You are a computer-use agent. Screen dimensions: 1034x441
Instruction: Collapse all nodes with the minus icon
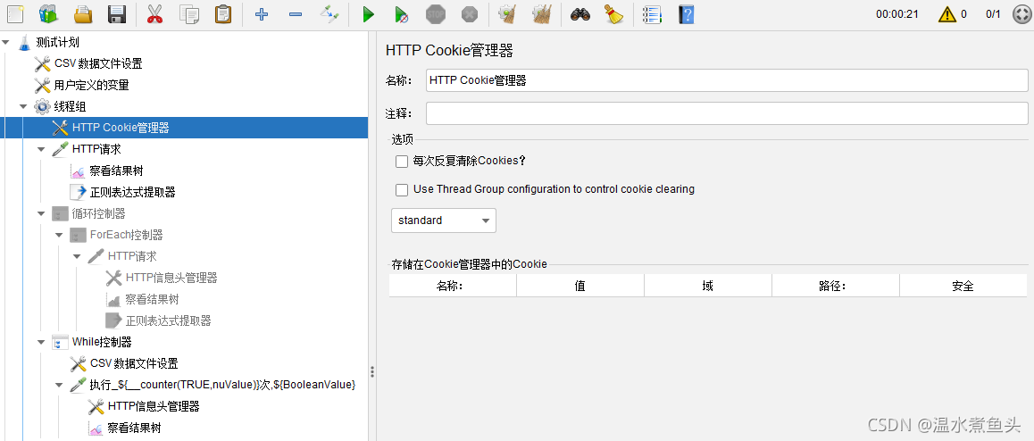296,13
